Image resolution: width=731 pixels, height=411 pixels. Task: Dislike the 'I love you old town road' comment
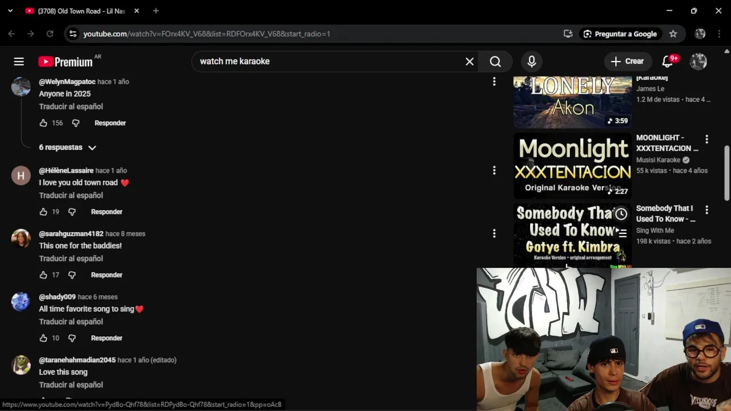(x=72, y=212)
